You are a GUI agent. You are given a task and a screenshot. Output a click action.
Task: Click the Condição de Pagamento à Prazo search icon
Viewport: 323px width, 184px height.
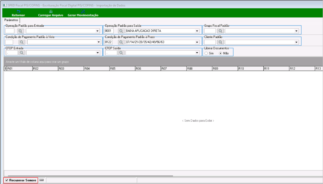pos(121,42)
